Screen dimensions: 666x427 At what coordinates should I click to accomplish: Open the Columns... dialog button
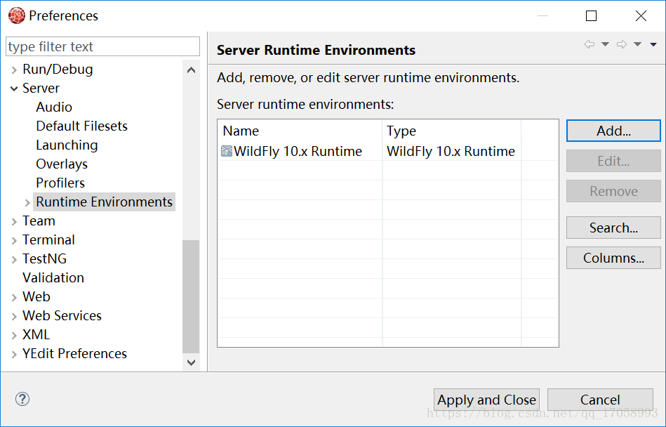coord(613,258)
